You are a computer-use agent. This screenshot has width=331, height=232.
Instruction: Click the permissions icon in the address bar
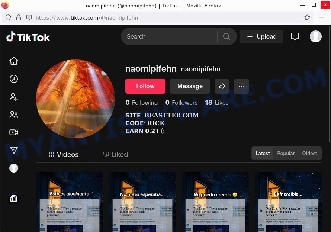[29, 17]
